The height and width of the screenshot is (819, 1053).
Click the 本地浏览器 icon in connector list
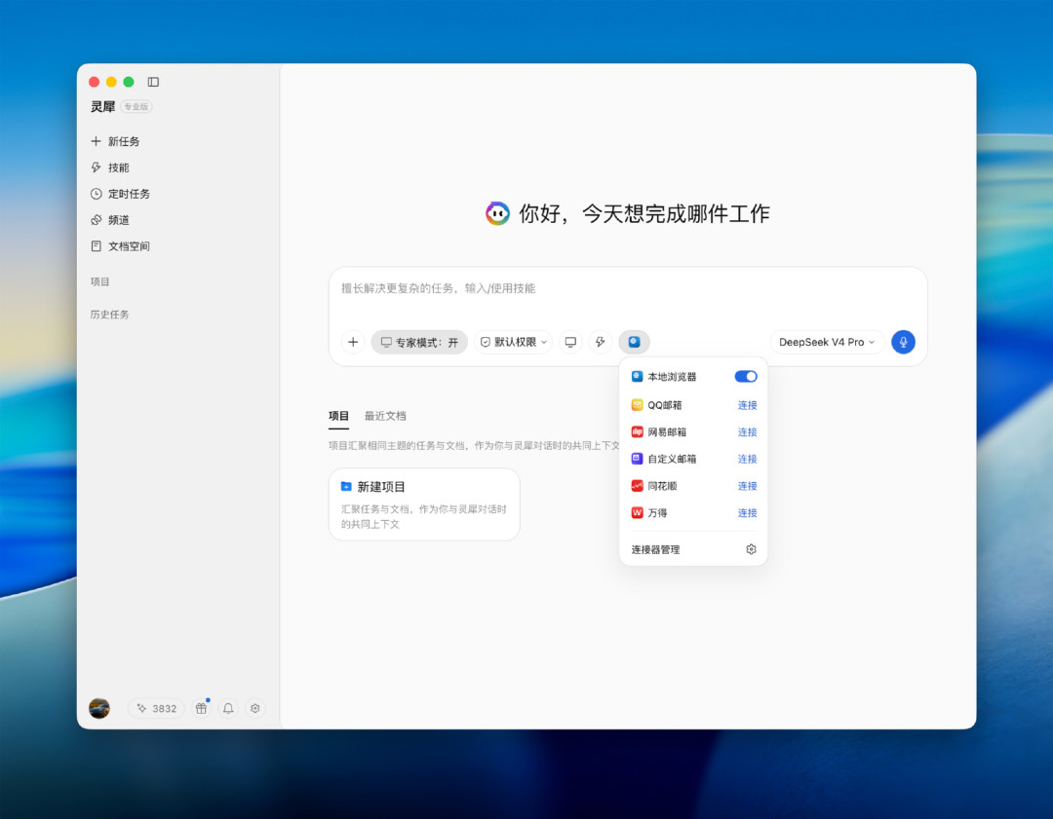click(638, 376)
